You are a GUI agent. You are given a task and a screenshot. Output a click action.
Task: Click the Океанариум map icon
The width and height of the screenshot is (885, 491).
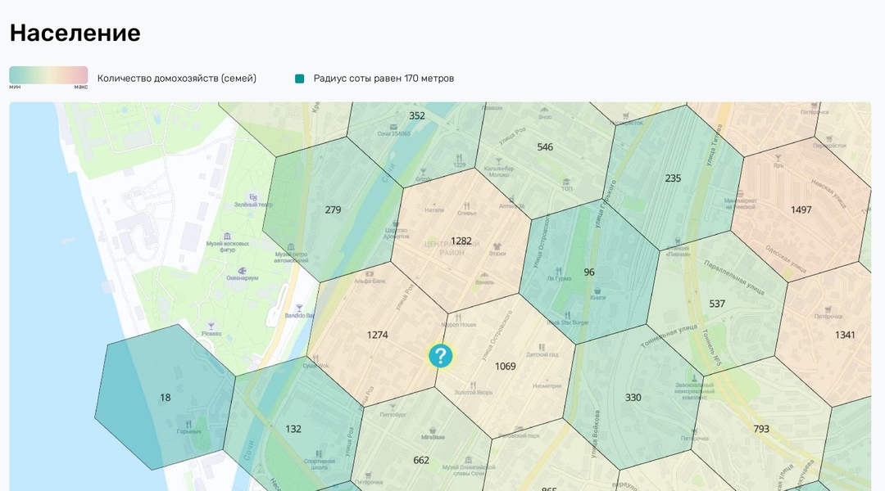[x=242, y=271]
